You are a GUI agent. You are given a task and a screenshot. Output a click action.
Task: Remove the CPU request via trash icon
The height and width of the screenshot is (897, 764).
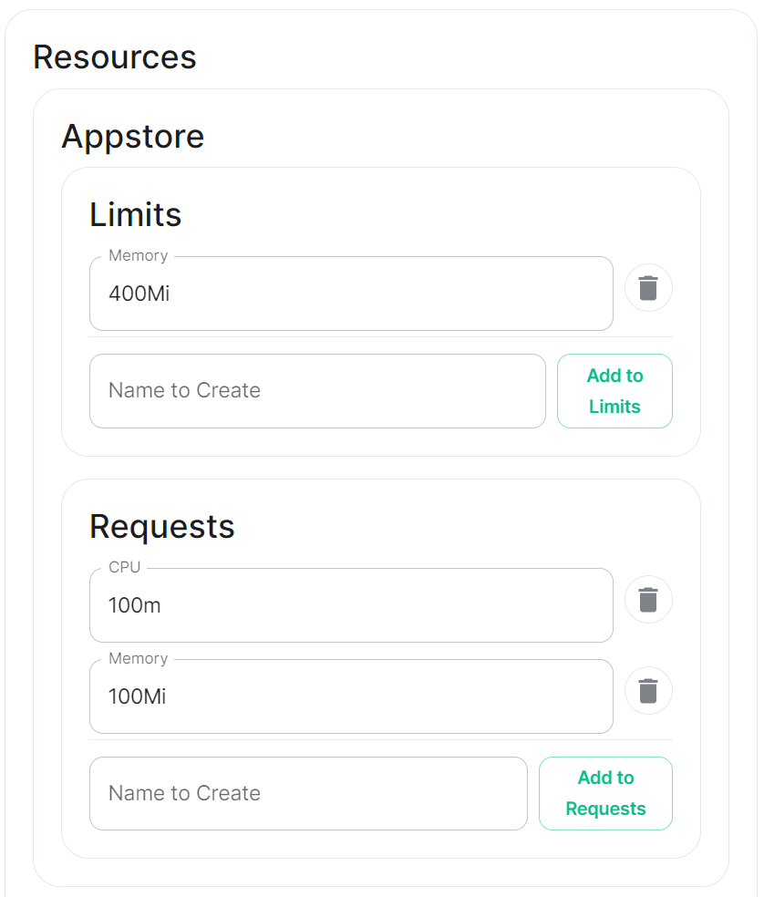click(648, 600)
